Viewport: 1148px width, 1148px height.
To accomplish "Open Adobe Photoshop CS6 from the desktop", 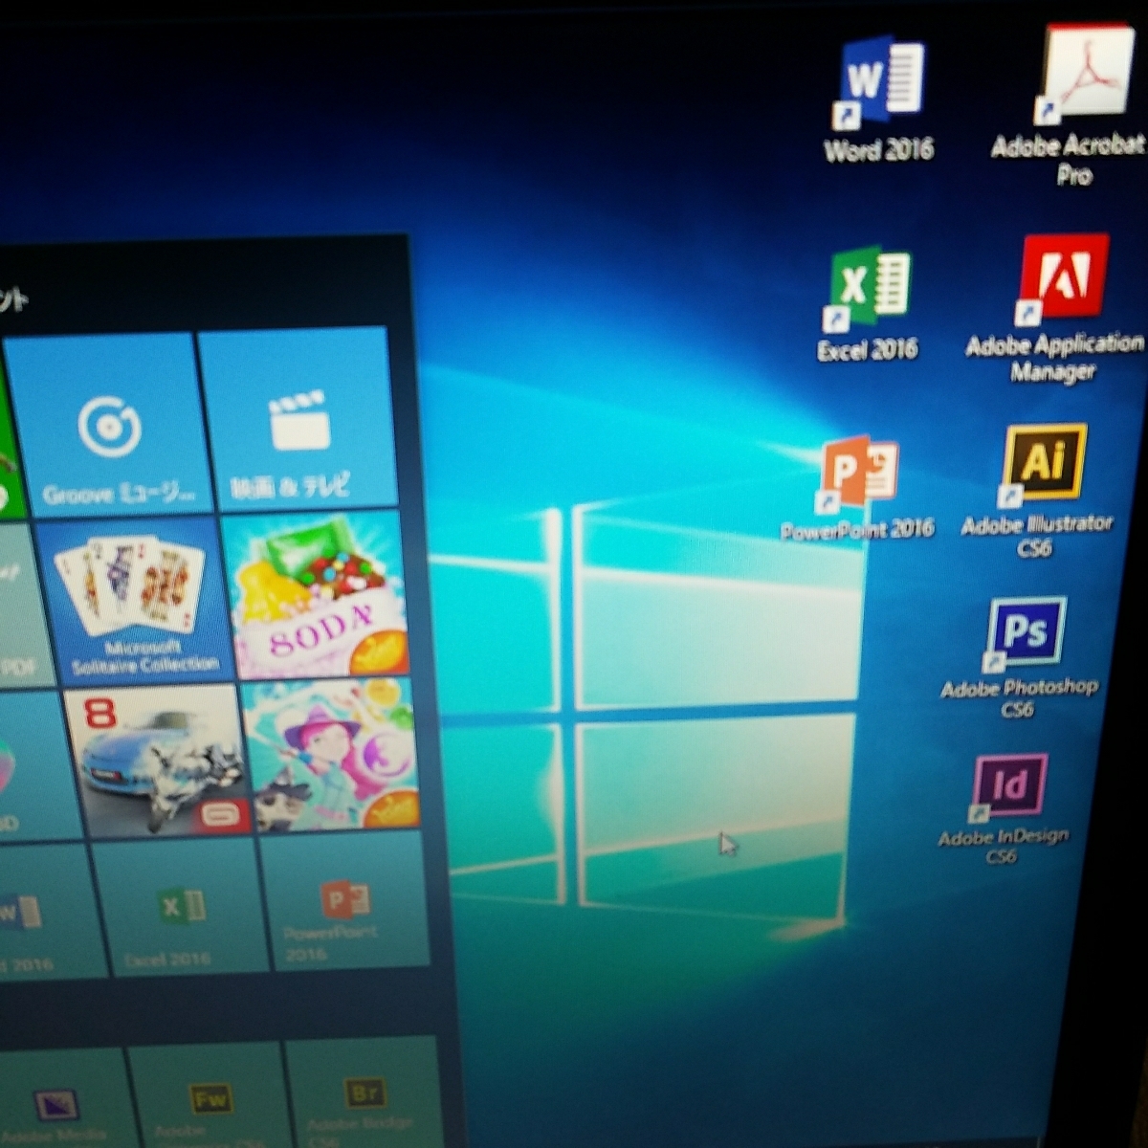I will click(1023, 631).
